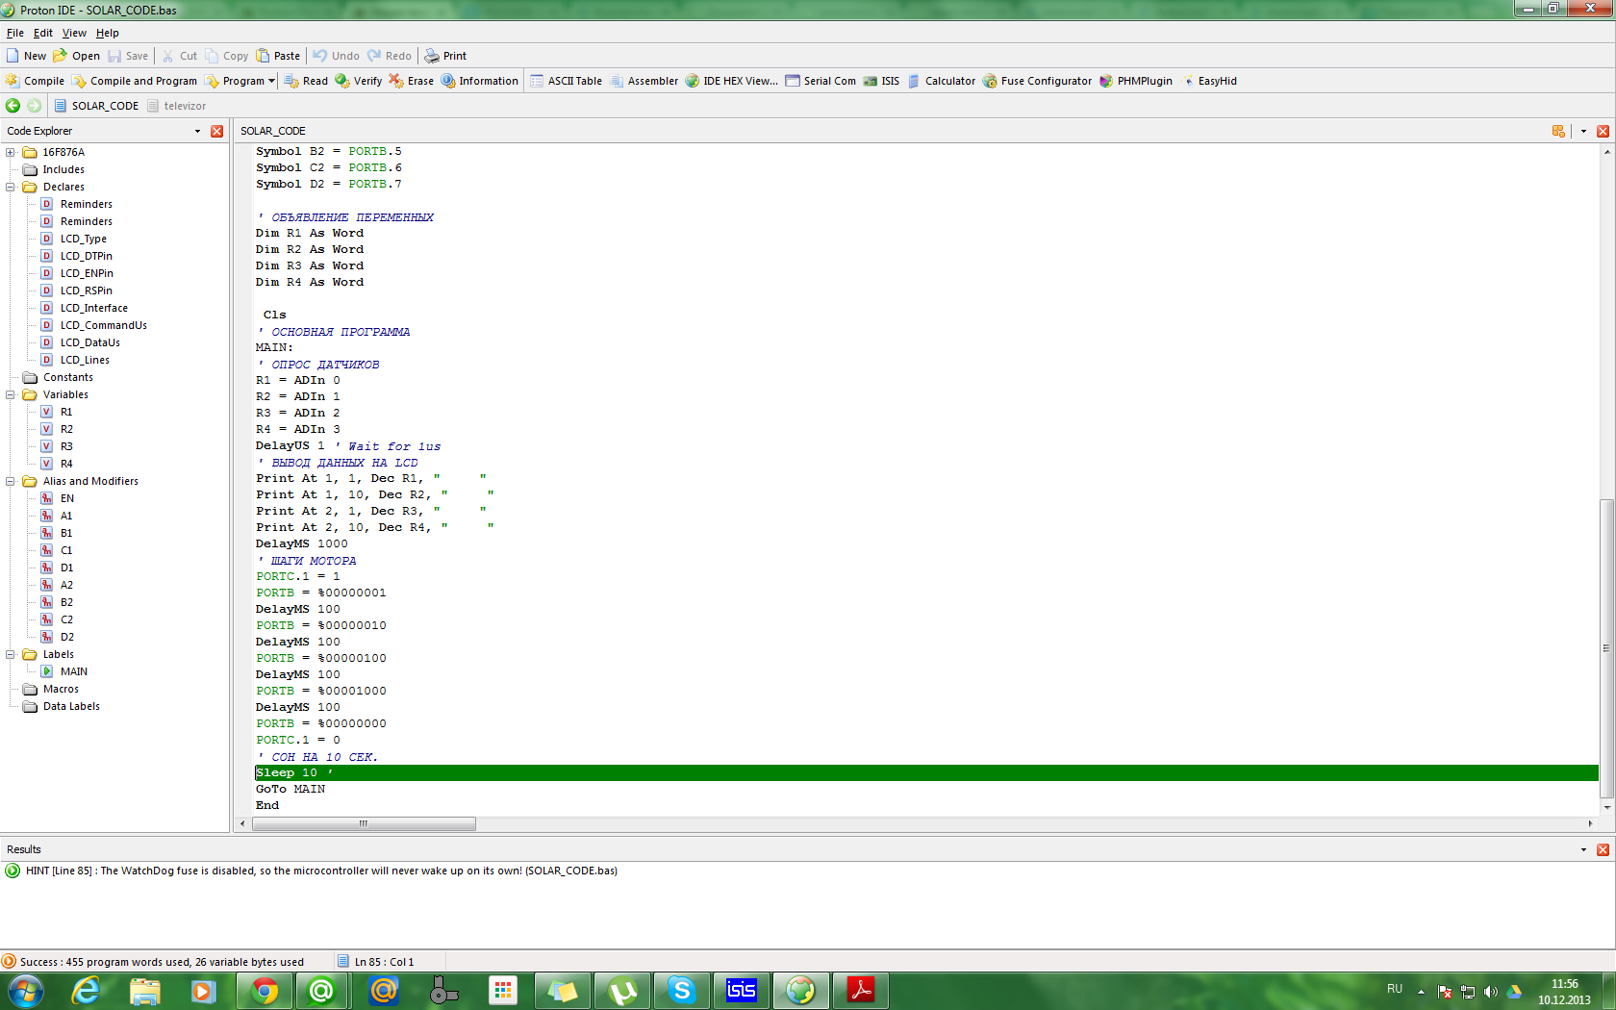This screenshot has height=1010, width=1616.
Task: Open Google Chrome from taskbar
Action: (x=264, y=990)
